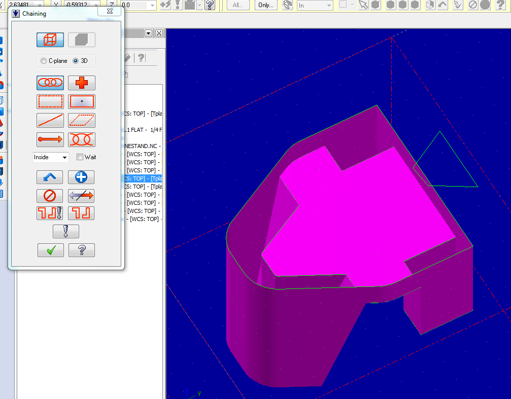Image resolution: width=511 pixels, height=399 pixels.
Task: Open the Inside selection dropdown
Action: coord(64,158)
